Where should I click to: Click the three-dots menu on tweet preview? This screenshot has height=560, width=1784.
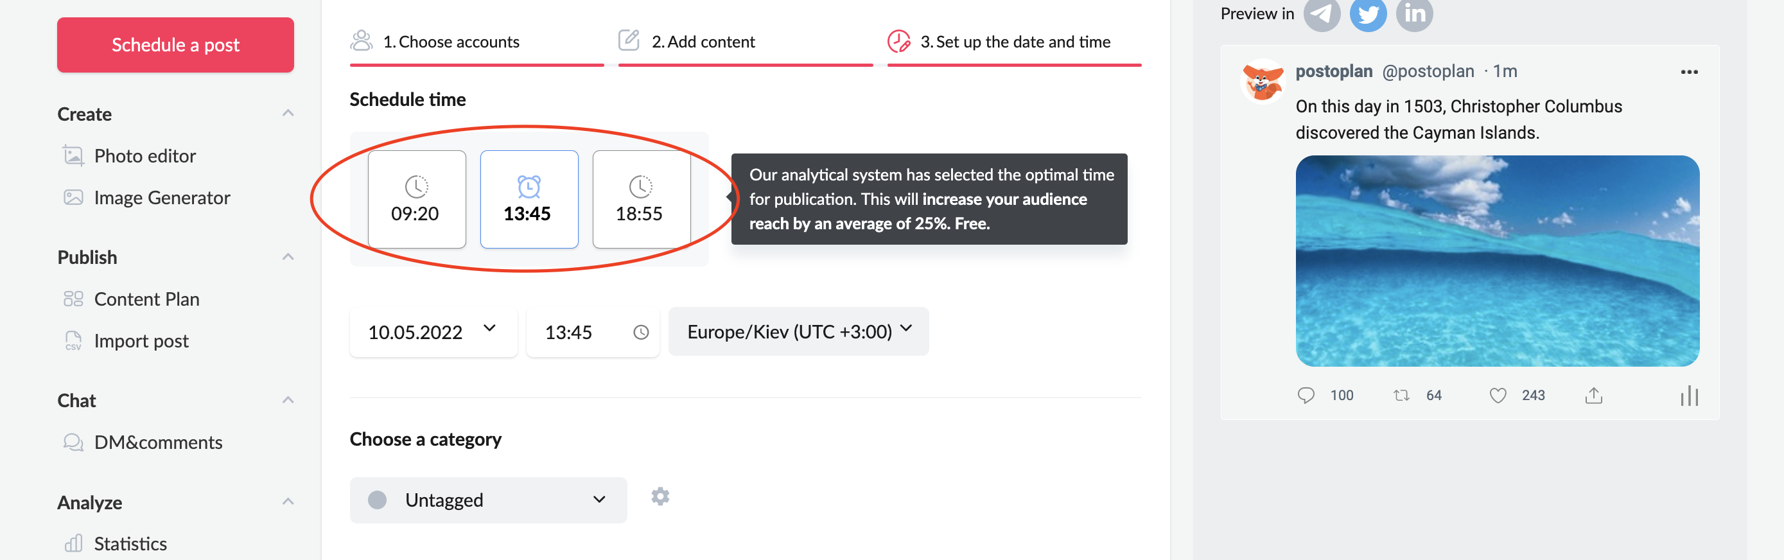pyautogui.click(x=1688, y=72)
